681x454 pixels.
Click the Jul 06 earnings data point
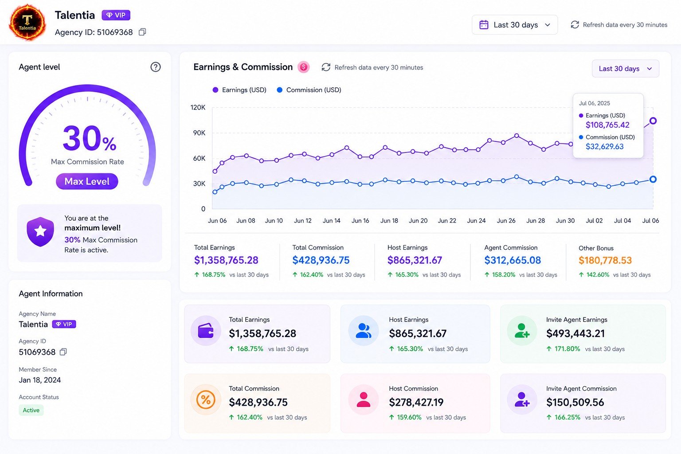point(653,121)
